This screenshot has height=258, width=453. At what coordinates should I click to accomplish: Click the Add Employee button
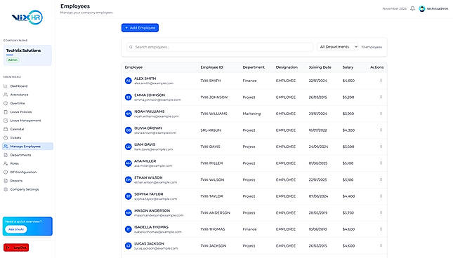(x=140, y=27)
